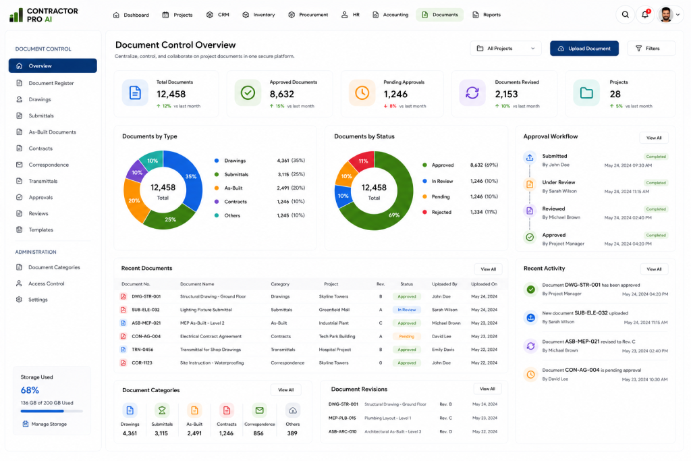This screenshot has width=691, height=461.
Task: Click PDF icon for DWG-STR-001 row
Action: pyautogui.click(x=123, y=296)
